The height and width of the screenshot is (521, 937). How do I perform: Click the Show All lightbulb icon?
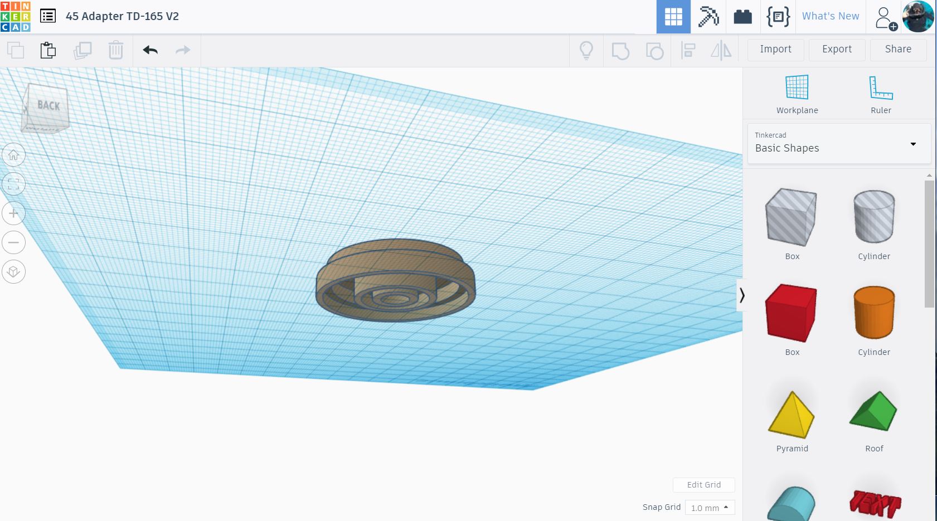[x=586, y=50]
